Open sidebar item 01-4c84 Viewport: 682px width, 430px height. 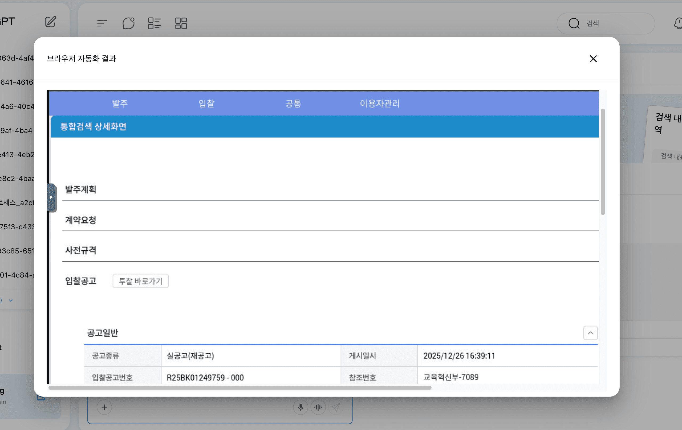click(17, 275)
